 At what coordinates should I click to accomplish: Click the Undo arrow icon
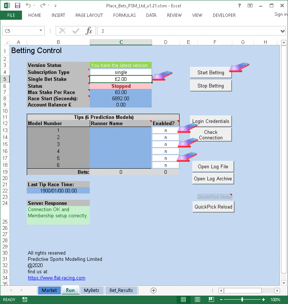tap(29, 5)
